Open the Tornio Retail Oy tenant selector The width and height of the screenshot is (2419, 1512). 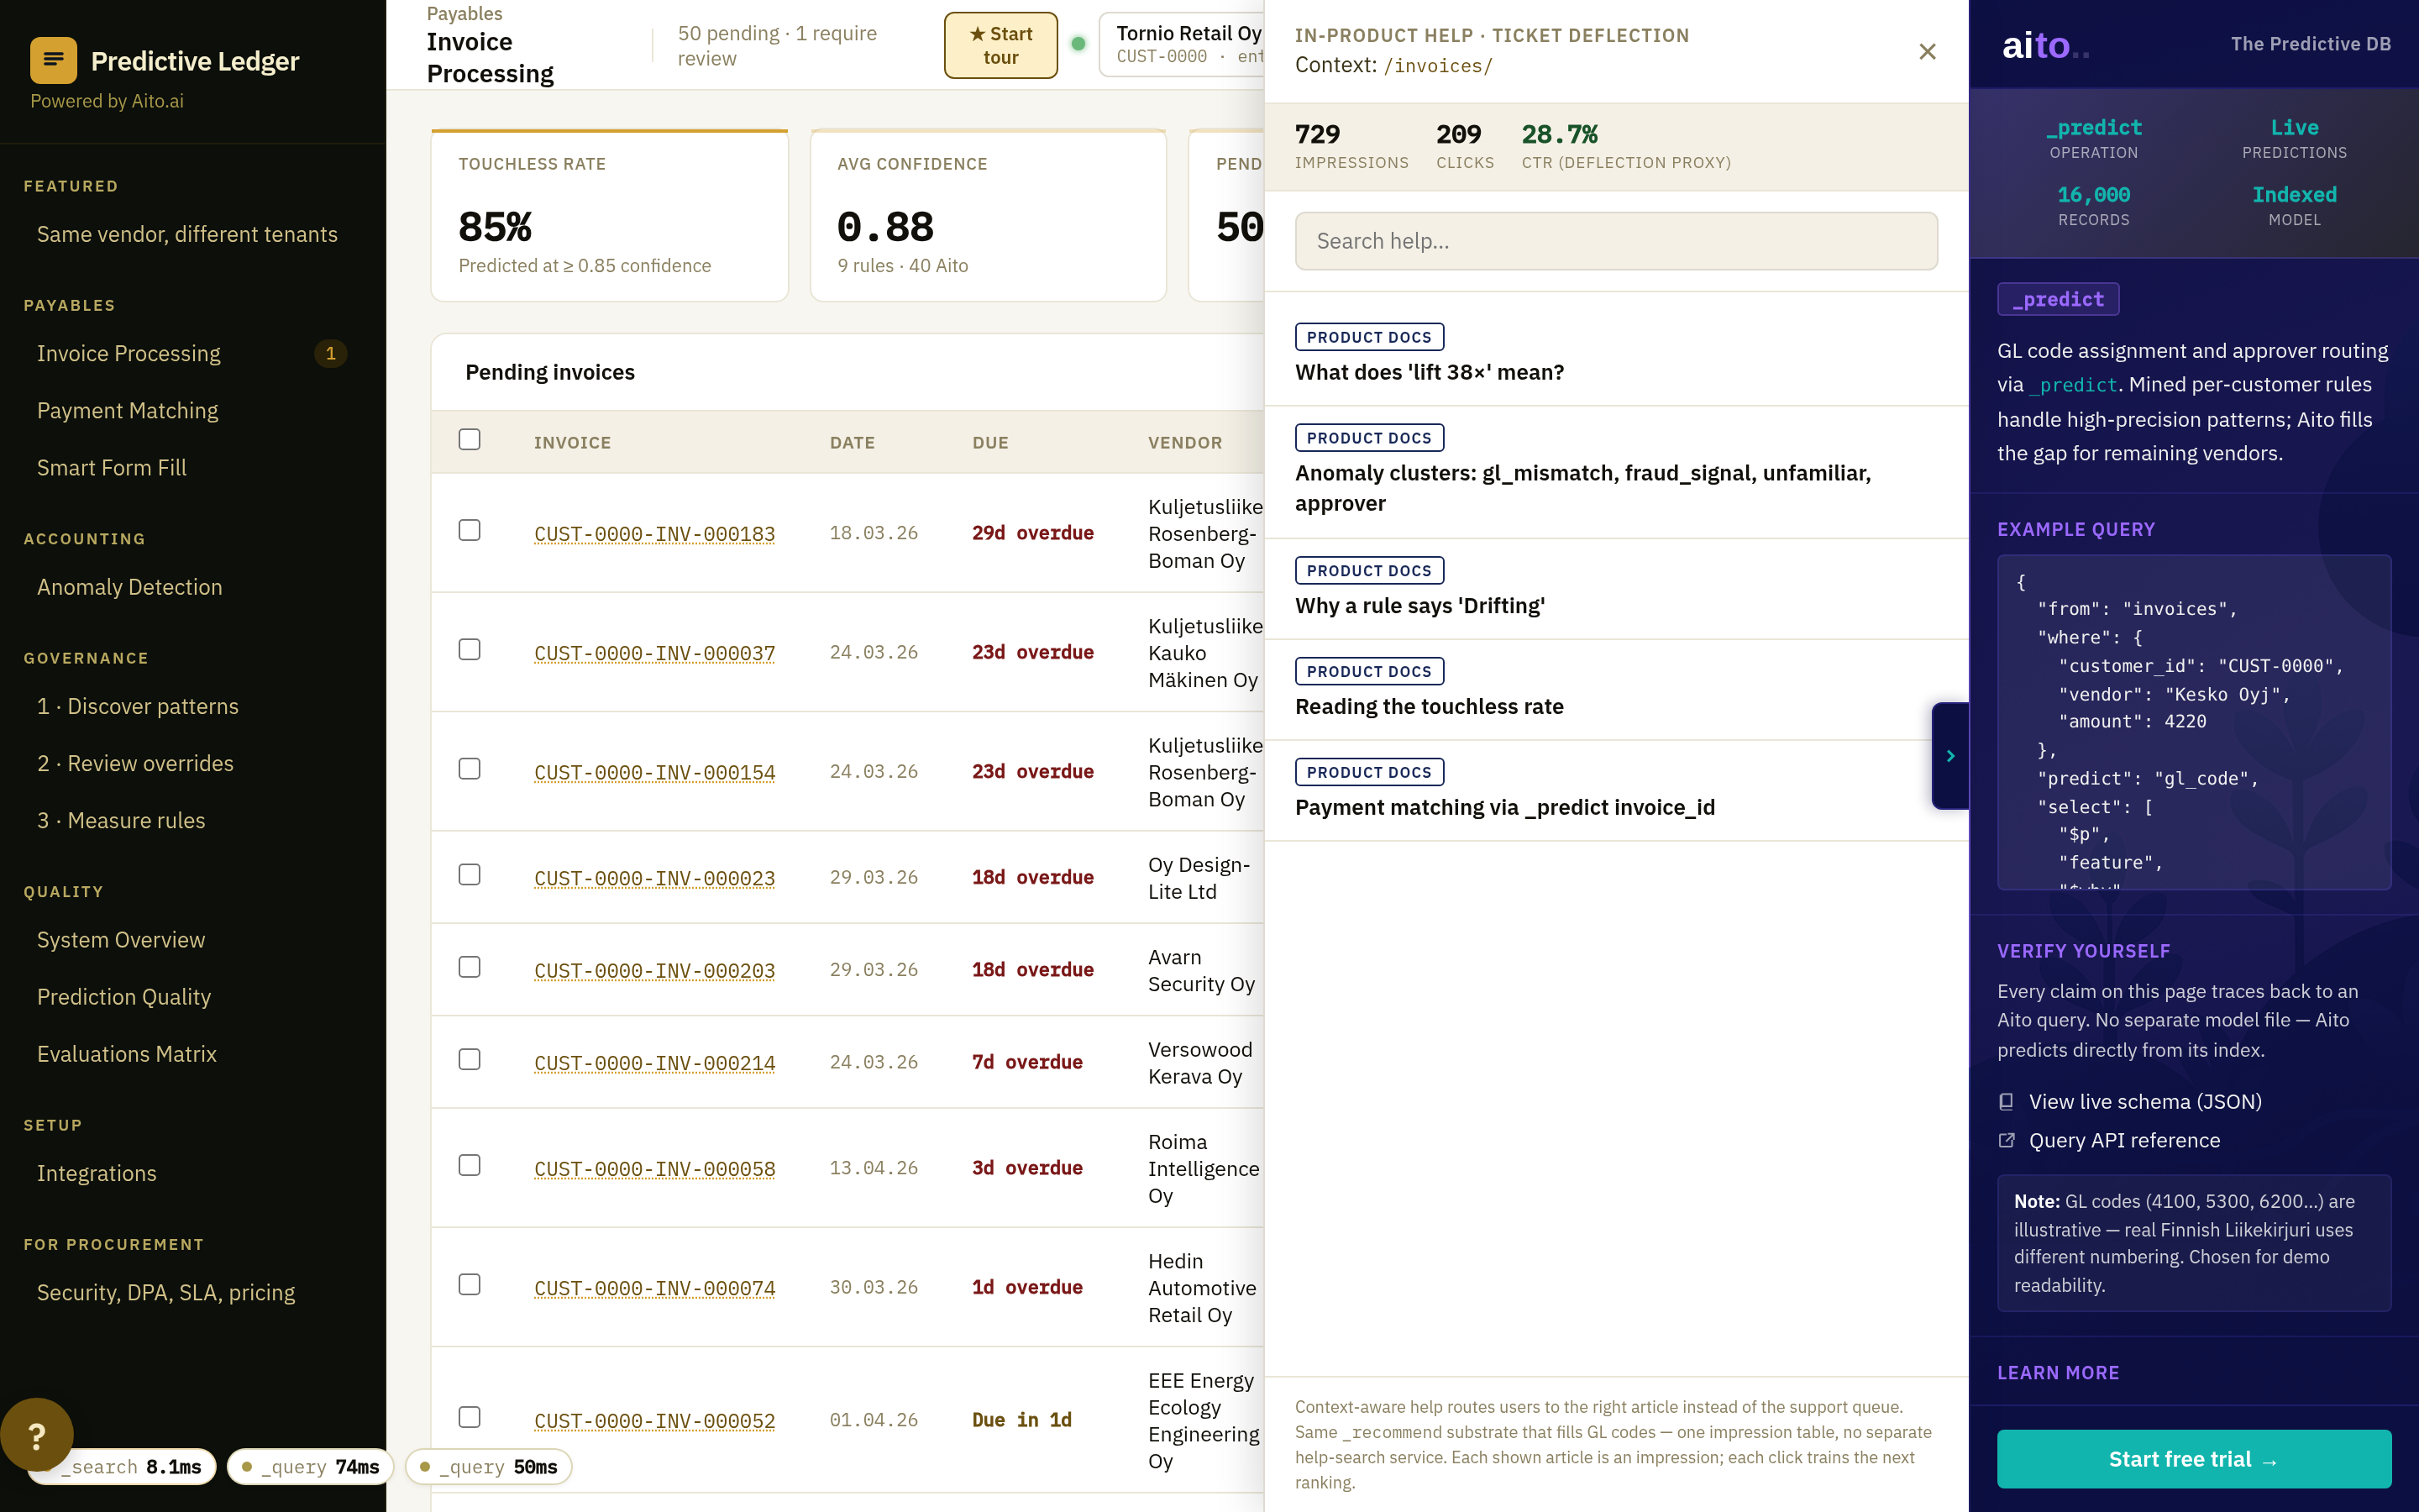(x=1182, y=45)
